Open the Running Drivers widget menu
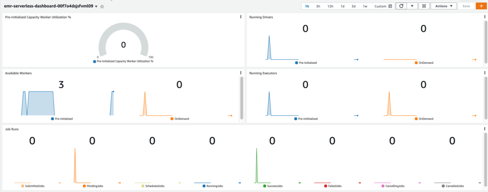This screenshot has height=192, width=488. coord(485,17)
